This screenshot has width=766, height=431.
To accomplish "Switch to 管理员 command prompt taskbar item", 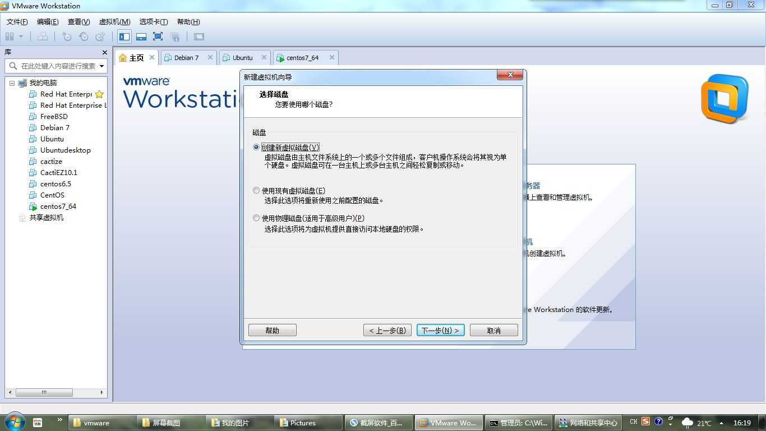I will pyautogui.click(x=519, y=423).
